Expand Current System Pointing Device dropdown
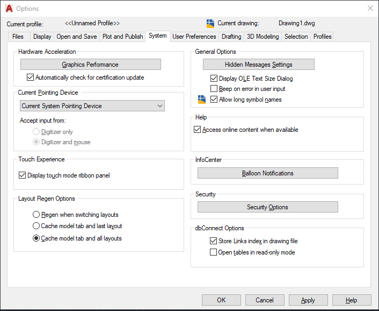The width and height of the screenshot is (379, 311). click(92, 106)
